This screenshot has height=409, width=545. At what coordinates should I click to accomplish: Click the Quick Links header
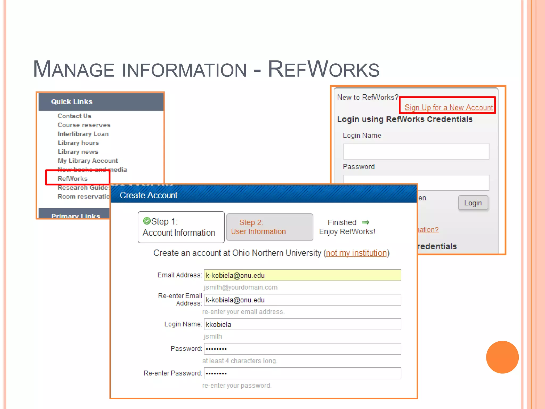coord(101,102)
